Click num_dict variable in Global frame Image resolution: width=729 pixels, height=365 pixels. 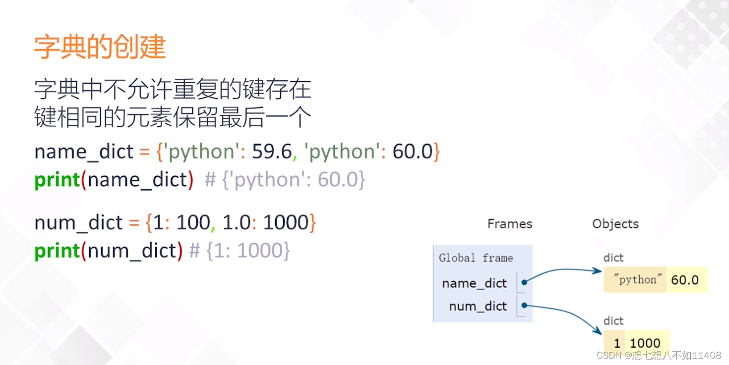tap(478, 306)
